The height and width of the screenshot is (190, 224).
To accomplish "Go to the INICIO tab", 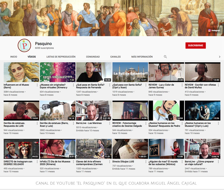I will 14,57.
